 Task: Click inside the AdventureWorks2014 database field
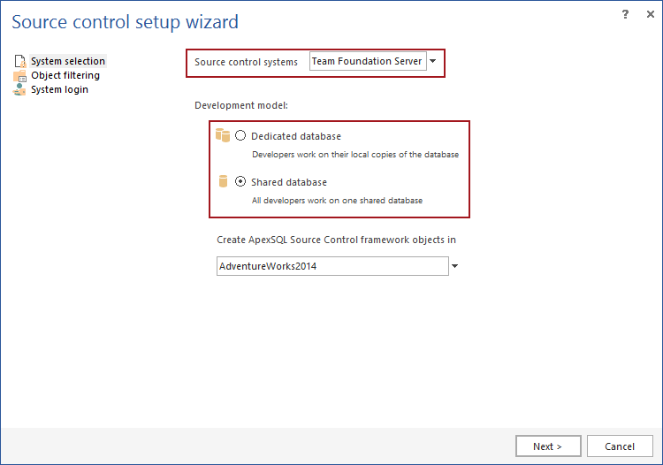332,266
